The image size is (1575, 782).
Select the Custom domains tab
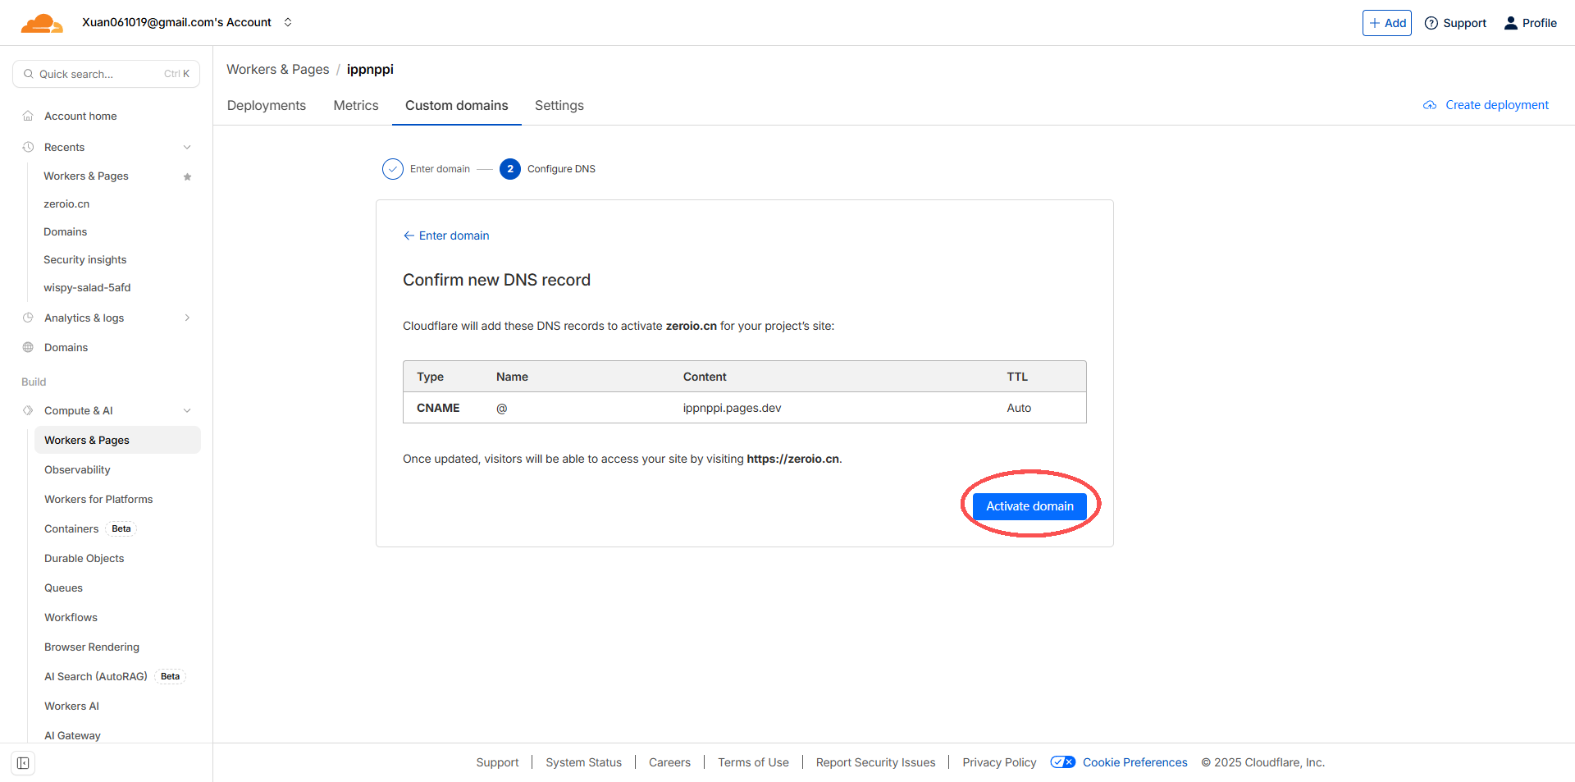click(457, 105)
